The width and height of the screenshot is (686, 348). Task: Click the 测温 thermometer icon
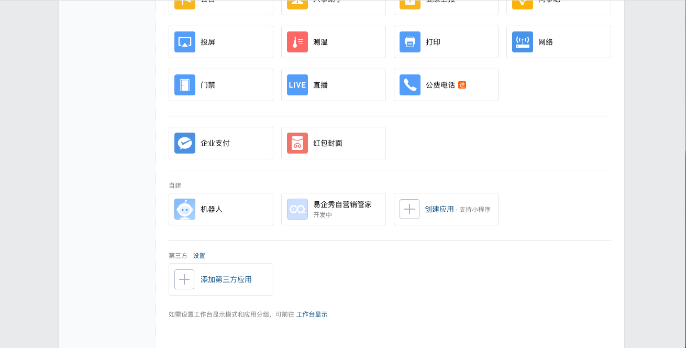coord(297,42)
